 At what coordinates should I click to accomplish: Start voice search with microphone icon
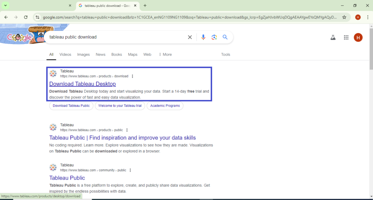[x=203, y=37]
